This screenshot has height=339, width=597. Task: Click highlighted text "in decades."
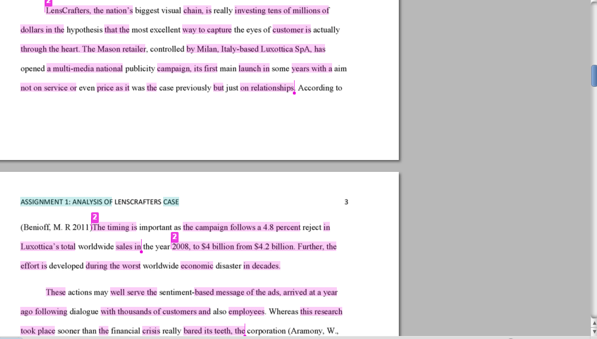pyautogui.click(x=262, y=266)
